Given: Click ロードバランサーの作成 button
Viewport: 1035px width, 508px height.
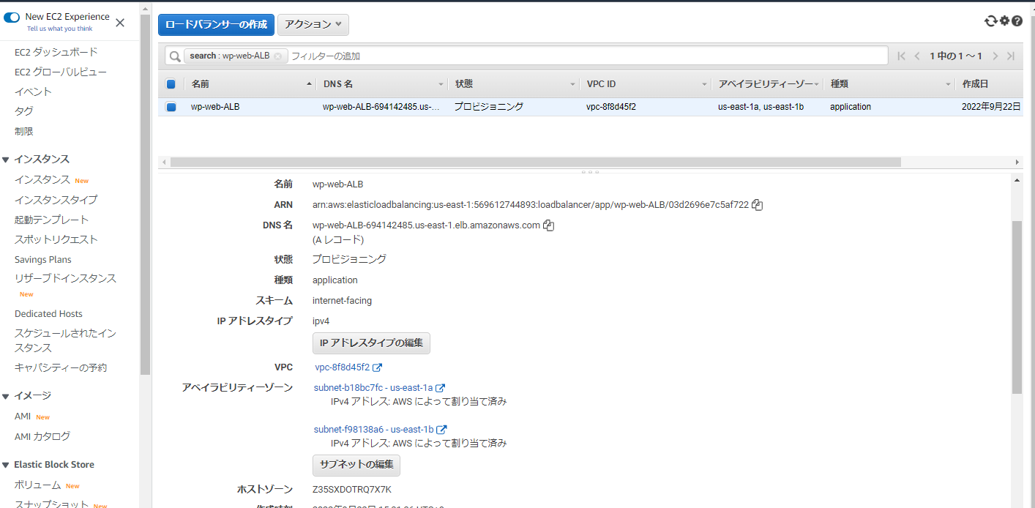Looking at the screenshot, I should point(216,24).
